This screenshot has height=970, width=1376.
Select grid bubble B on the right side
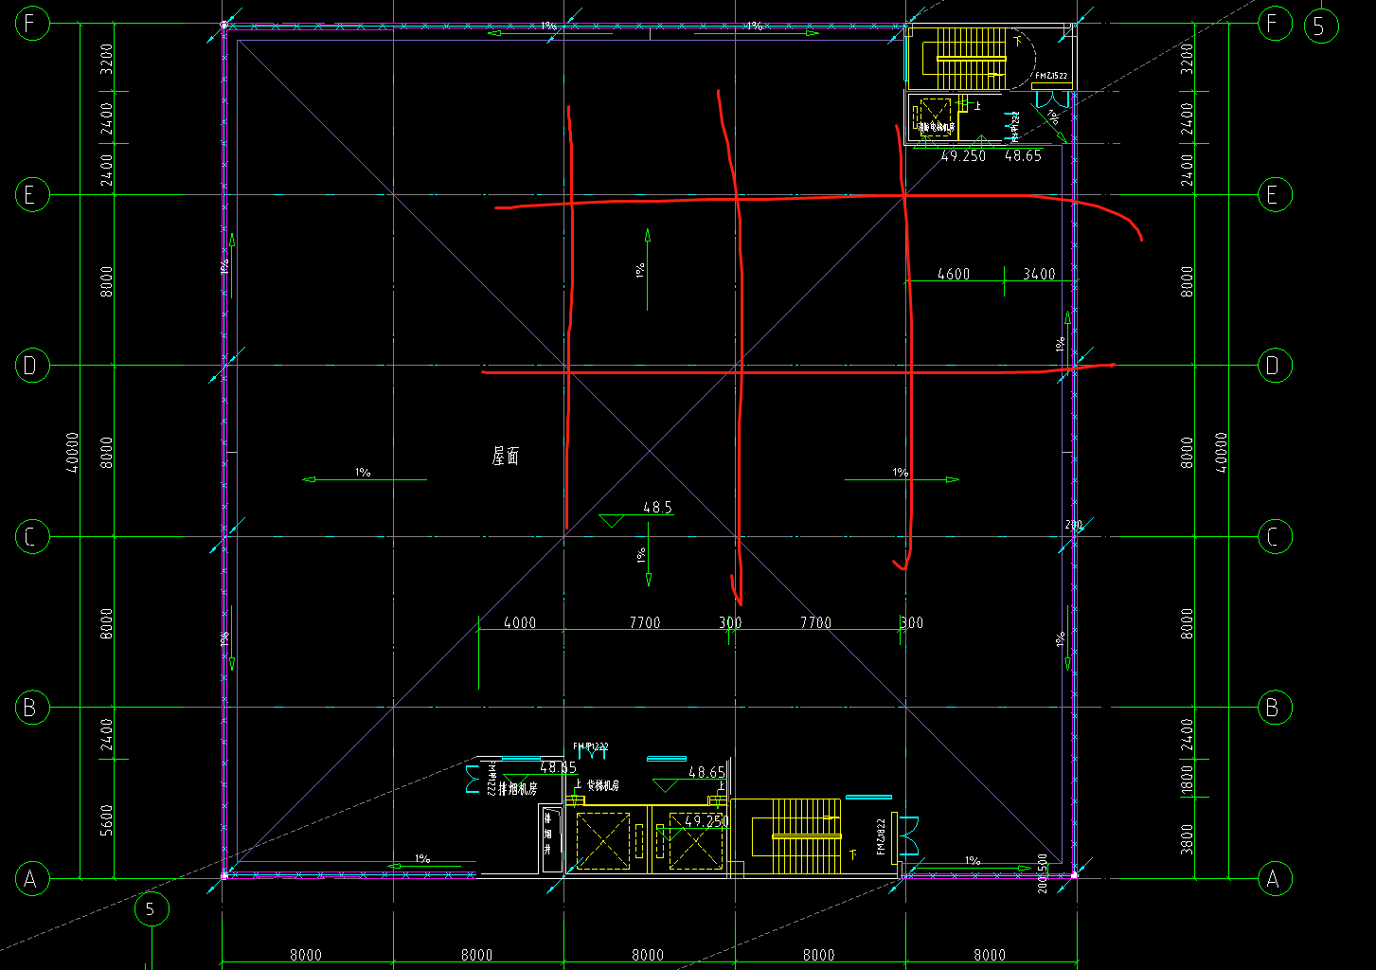point(1273,708)
